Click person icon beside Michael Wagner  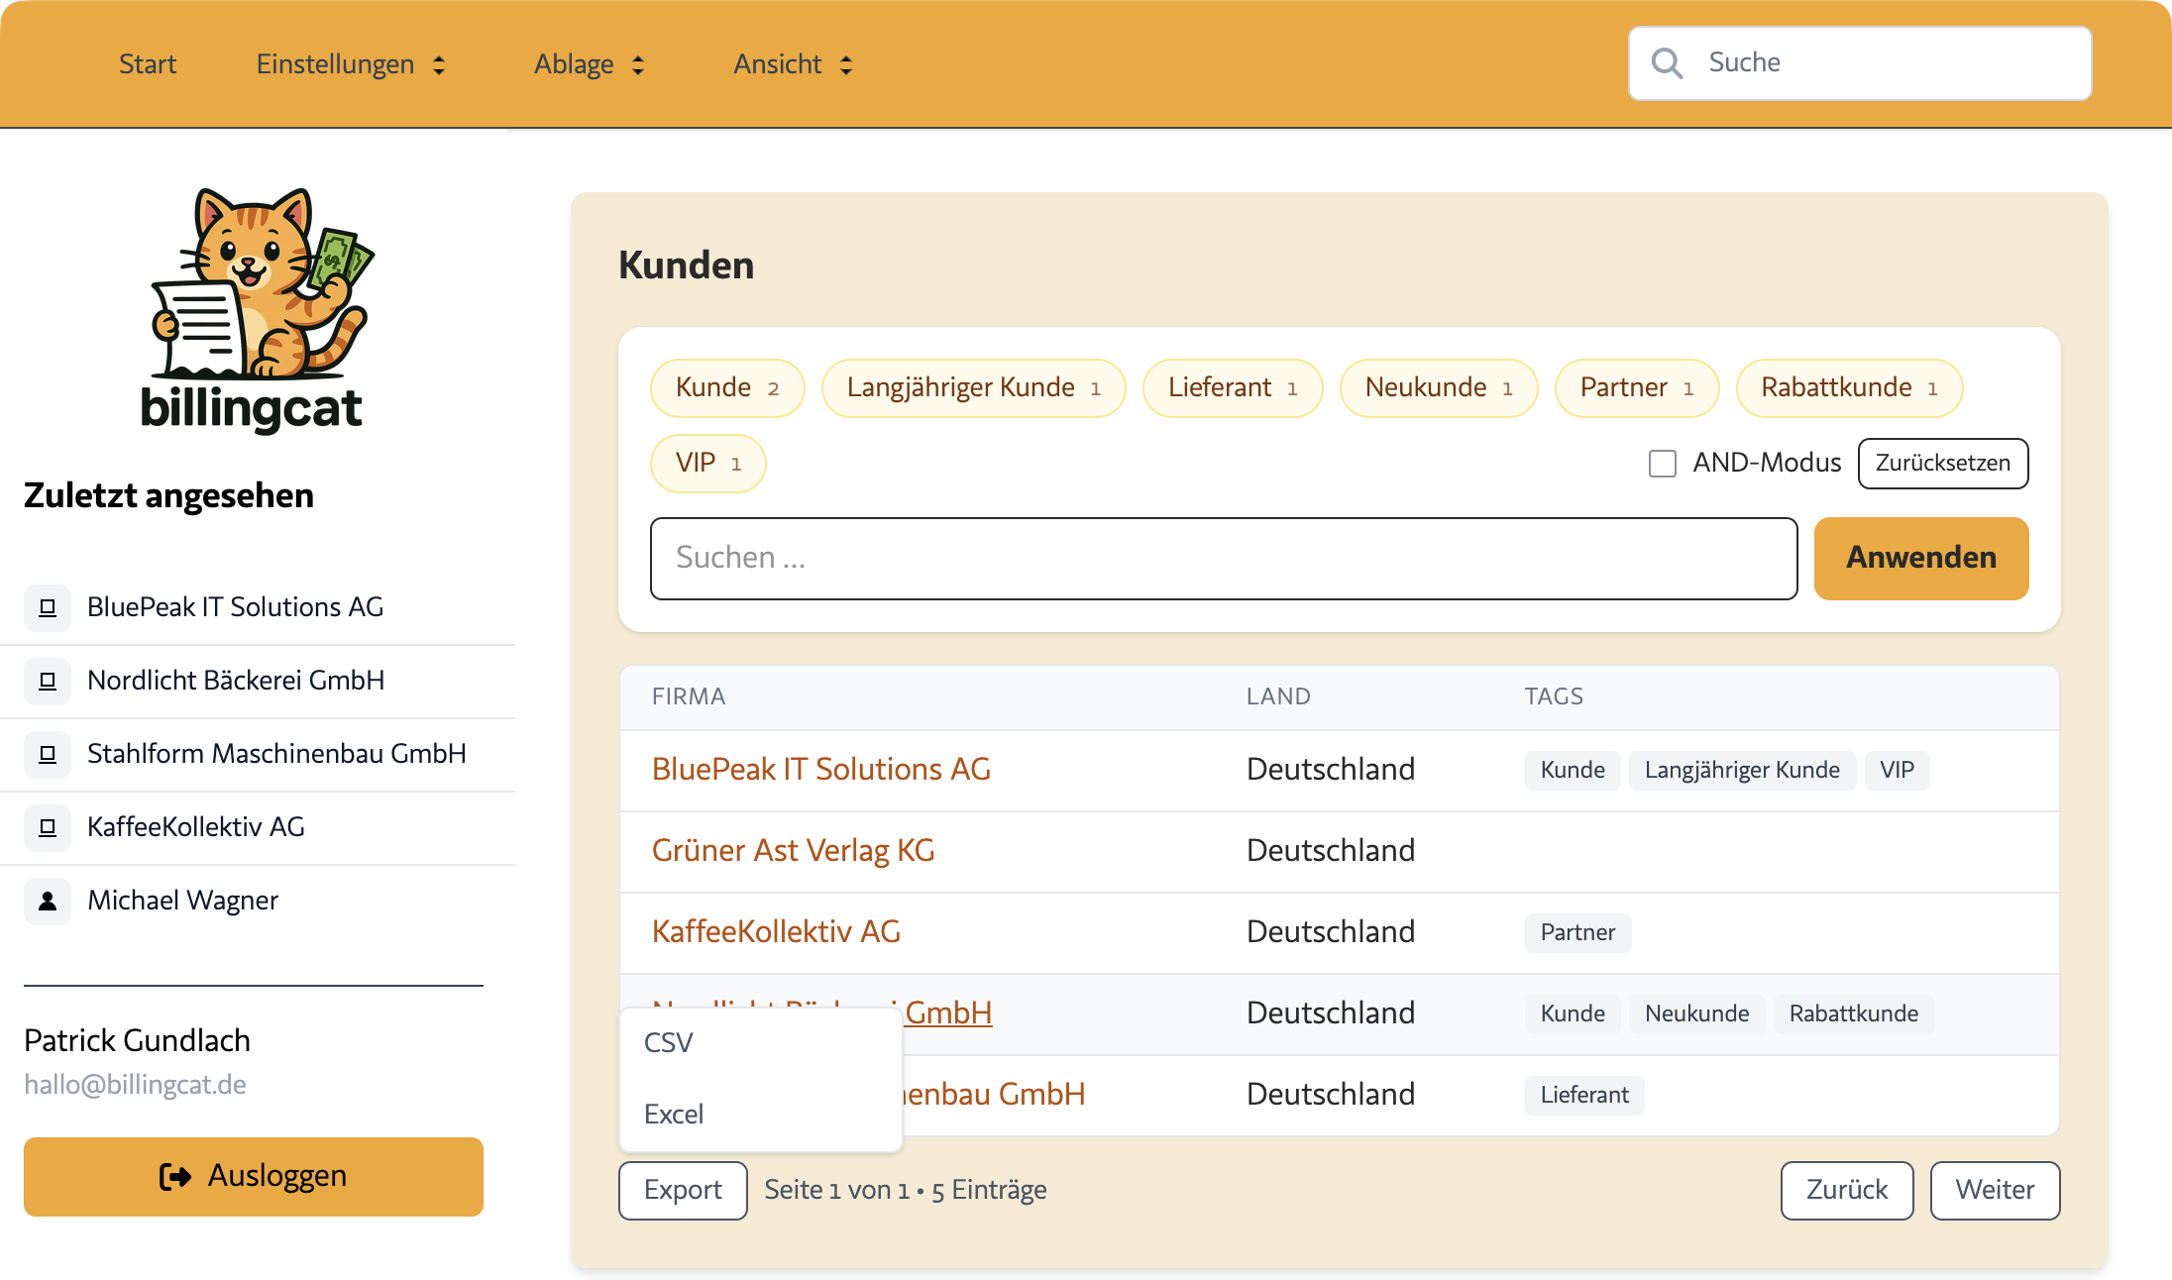tap(48, 901)
